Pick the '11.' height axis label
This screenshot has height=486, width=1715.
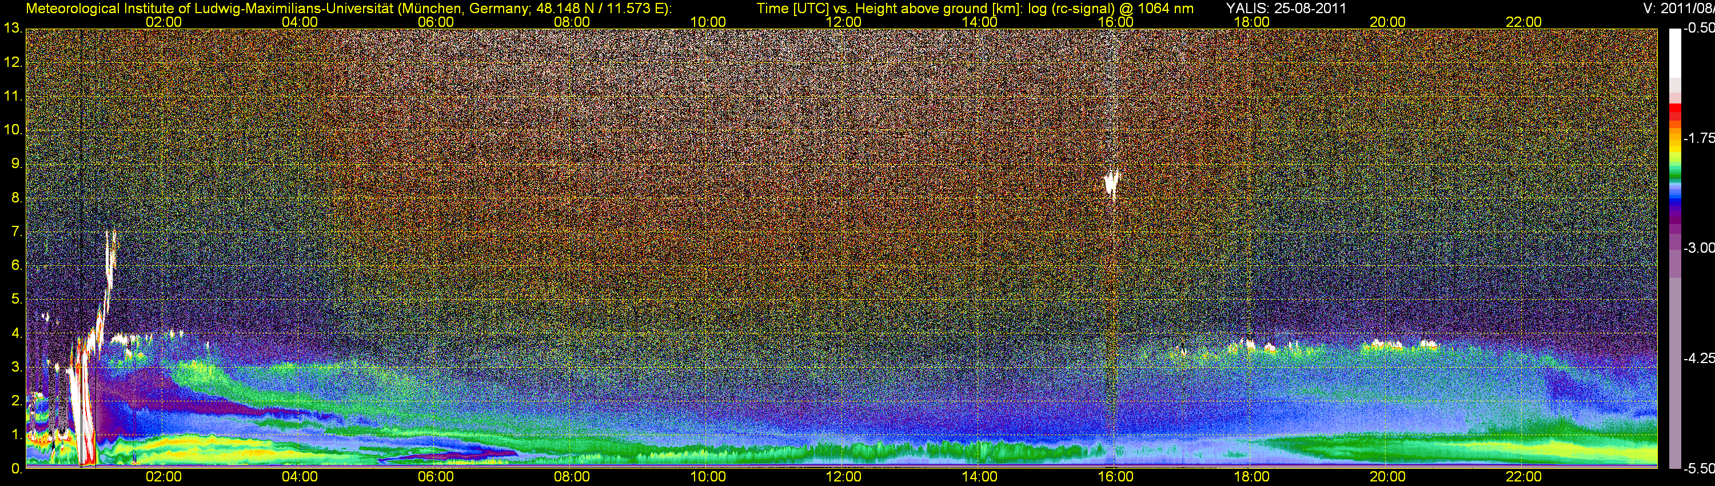tap(13, 97)
